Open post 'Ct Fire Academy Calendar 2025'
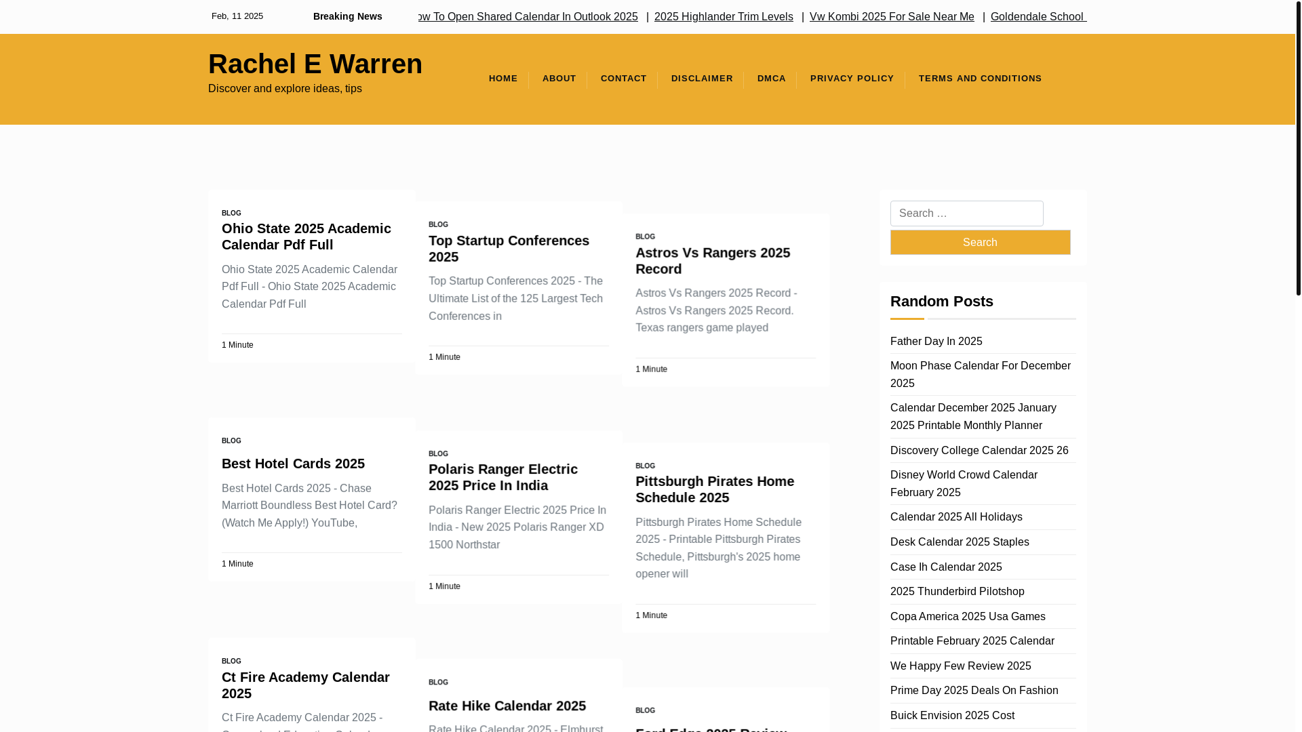 (x=306, y=685)
